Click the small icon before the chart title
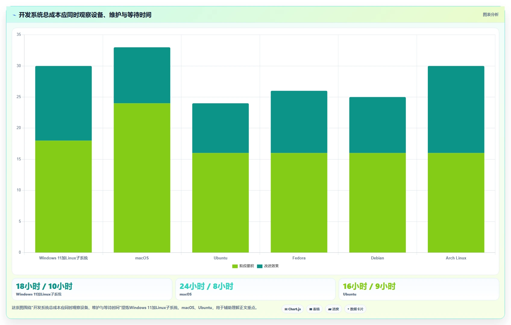 tap(14, 15)
